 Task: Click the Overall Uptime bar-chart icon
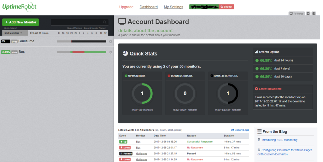(x=256, y=52)
